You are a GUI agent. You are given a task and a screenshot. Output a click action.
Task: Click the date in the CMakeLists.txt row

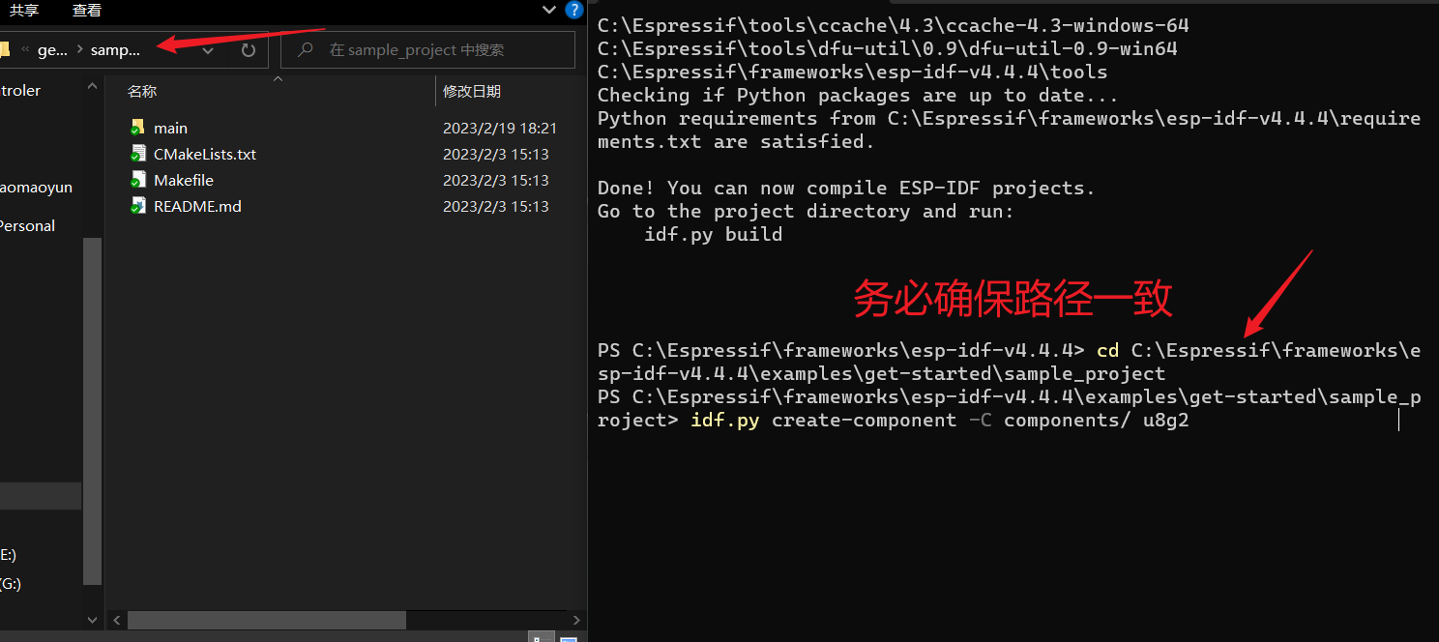496,154
